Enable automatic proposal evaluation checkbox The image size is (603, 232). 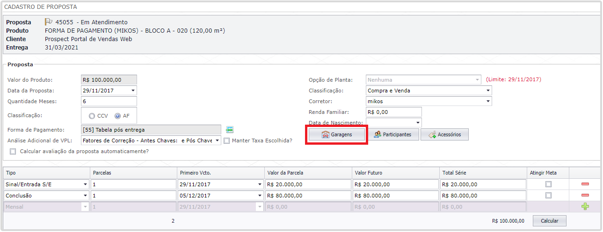[13, 151]
